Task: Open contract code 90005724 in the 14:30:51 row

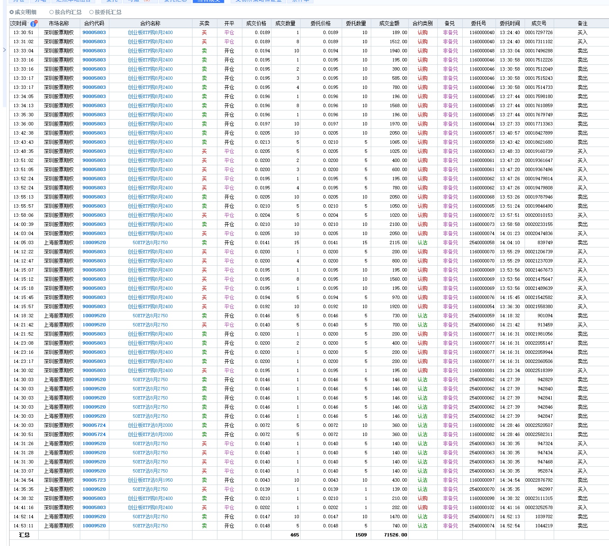Action: click(x=94, y=434)
